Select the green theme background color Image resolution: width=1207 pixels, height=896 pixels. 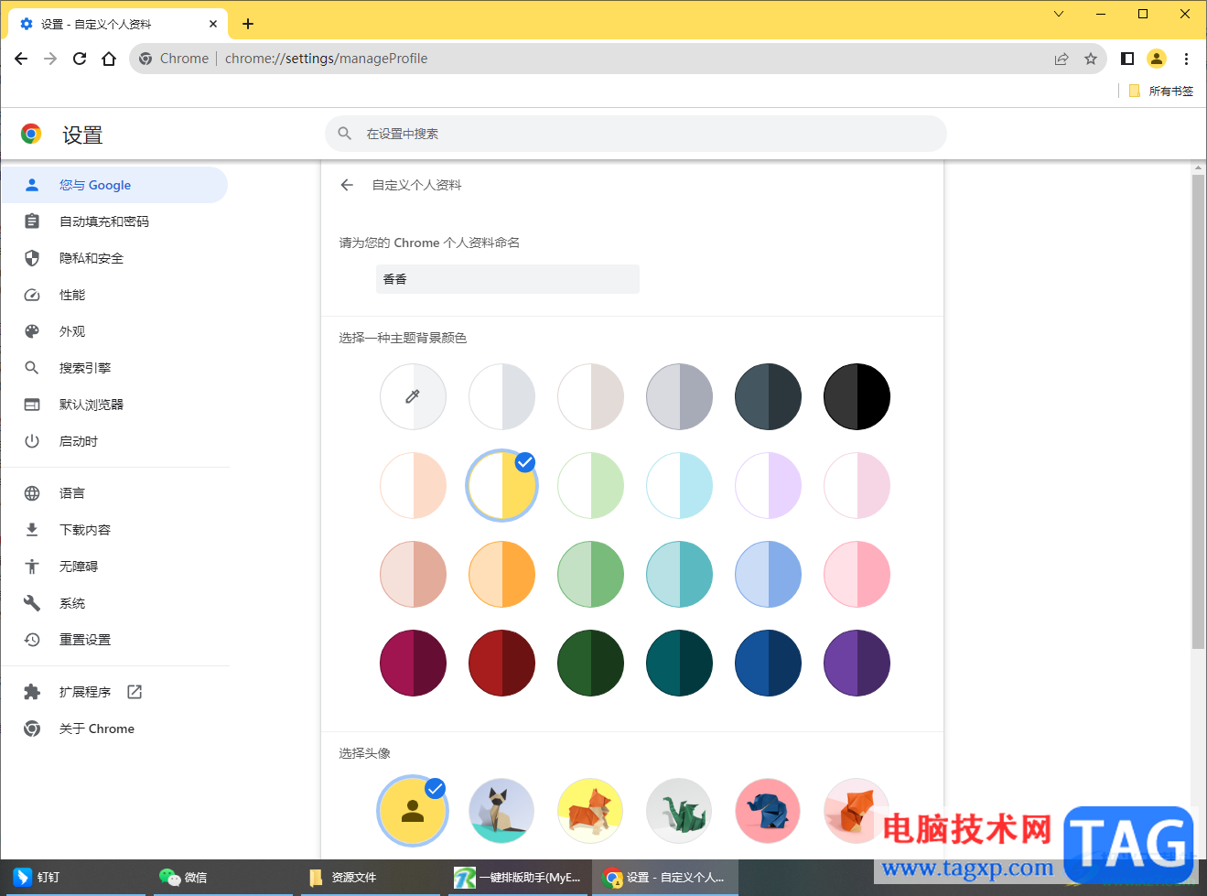click(590, 574)
